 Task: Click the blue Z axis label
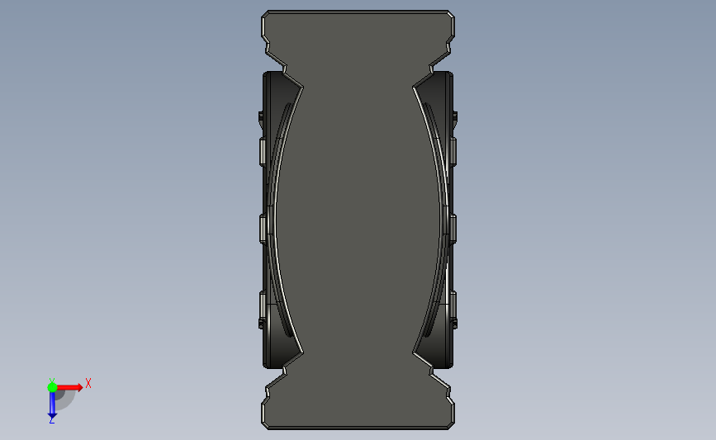pos(51,421)
